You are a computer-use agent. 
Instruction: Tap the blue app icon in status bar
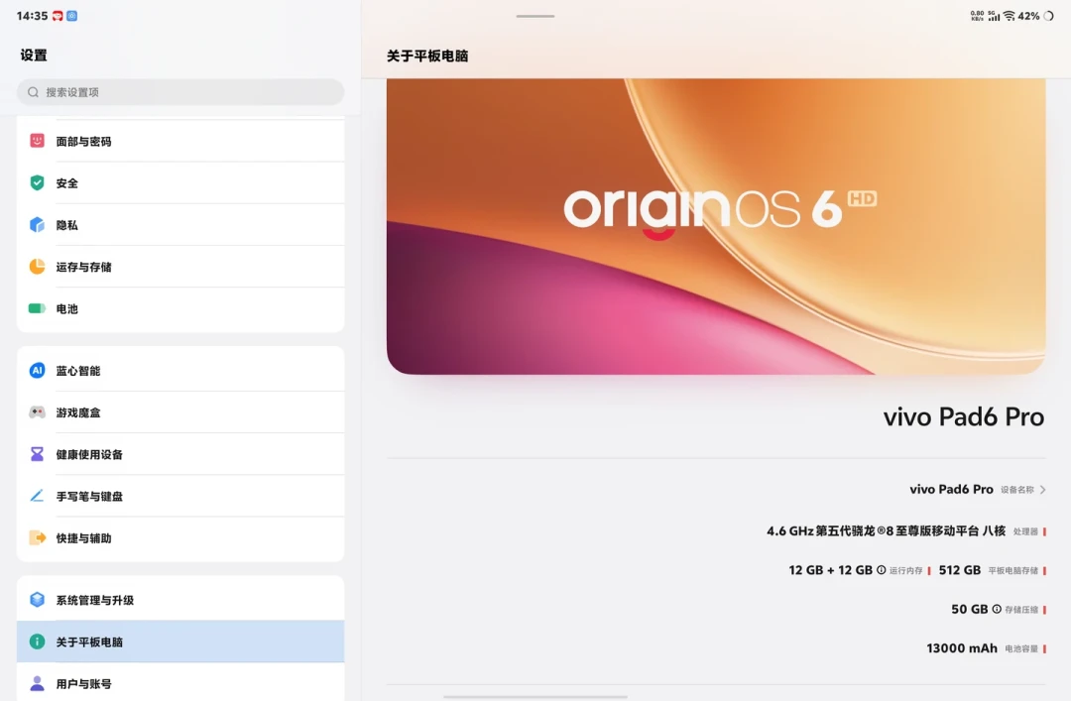click(x=71, y=16)
